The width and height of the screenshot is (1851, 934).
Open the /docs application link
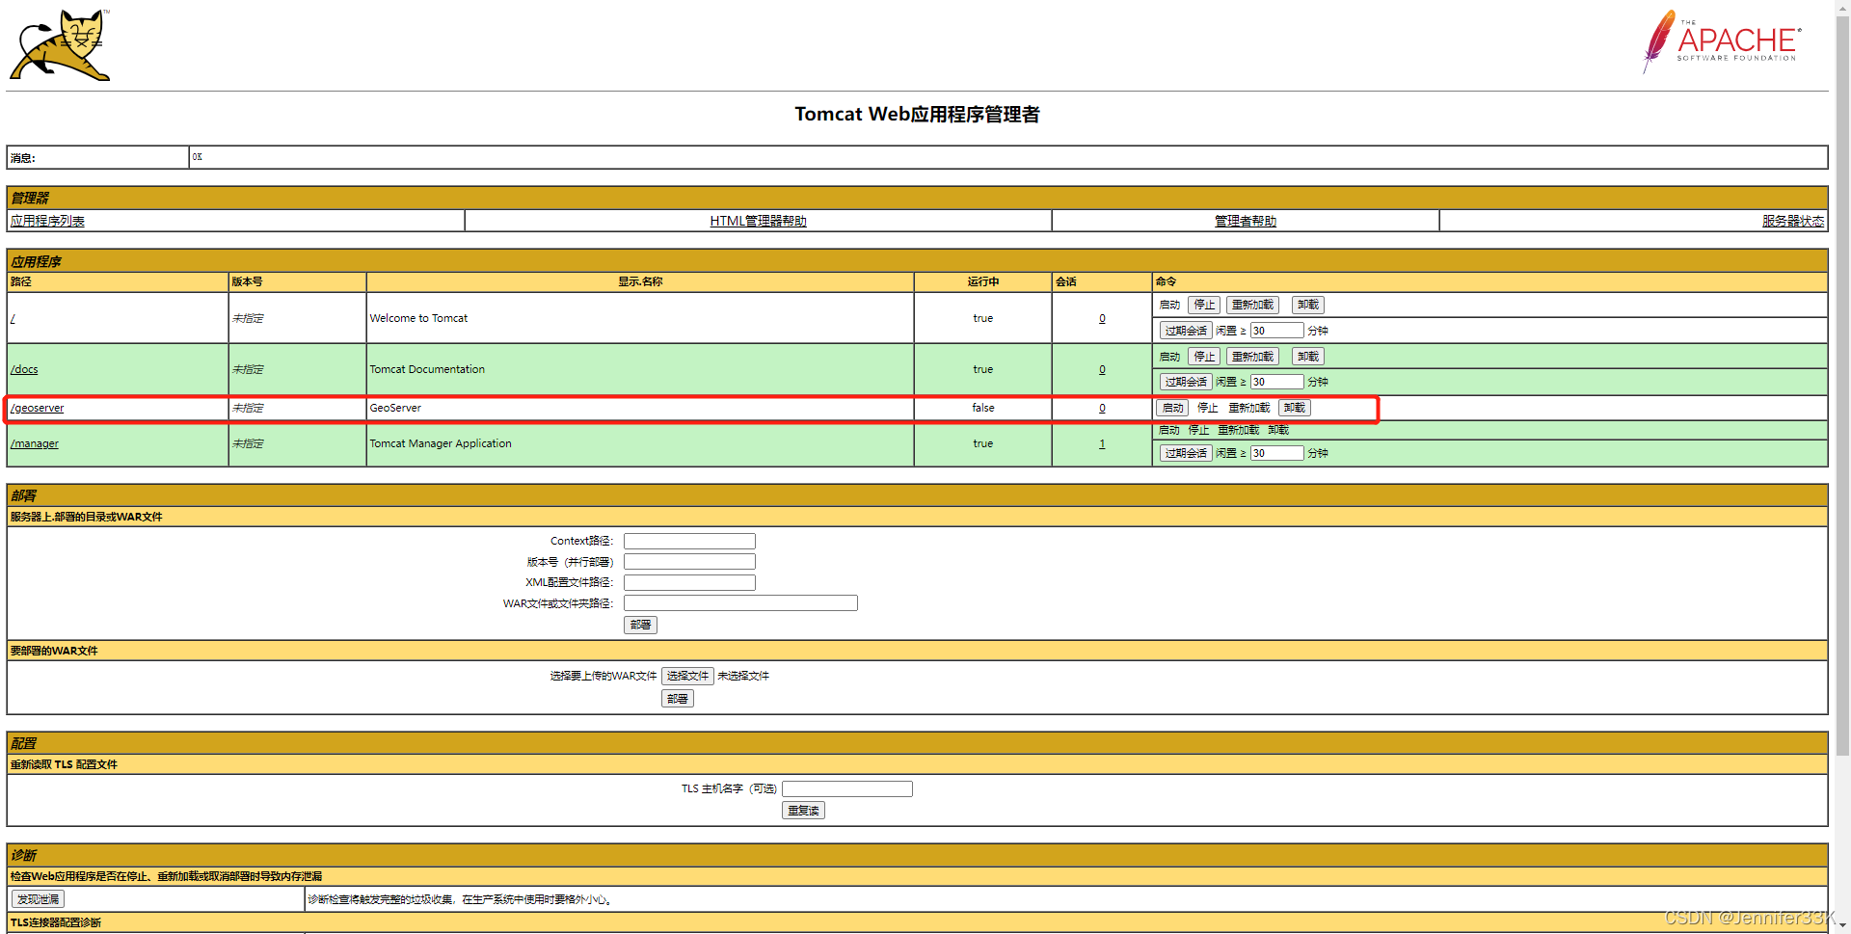[x=24, y=369]
